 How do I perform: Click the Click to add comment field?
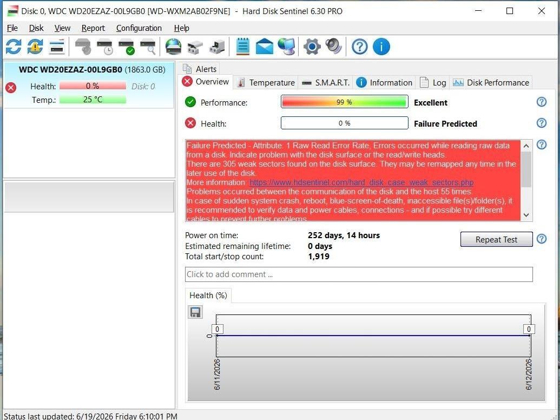tap(359, 274)
